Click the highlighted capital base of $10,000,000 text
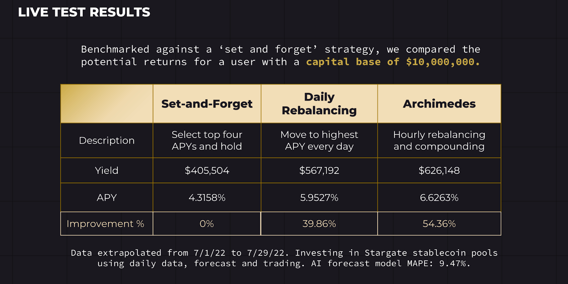The width and height of the screenshot is (568, 284). (393, 62)
